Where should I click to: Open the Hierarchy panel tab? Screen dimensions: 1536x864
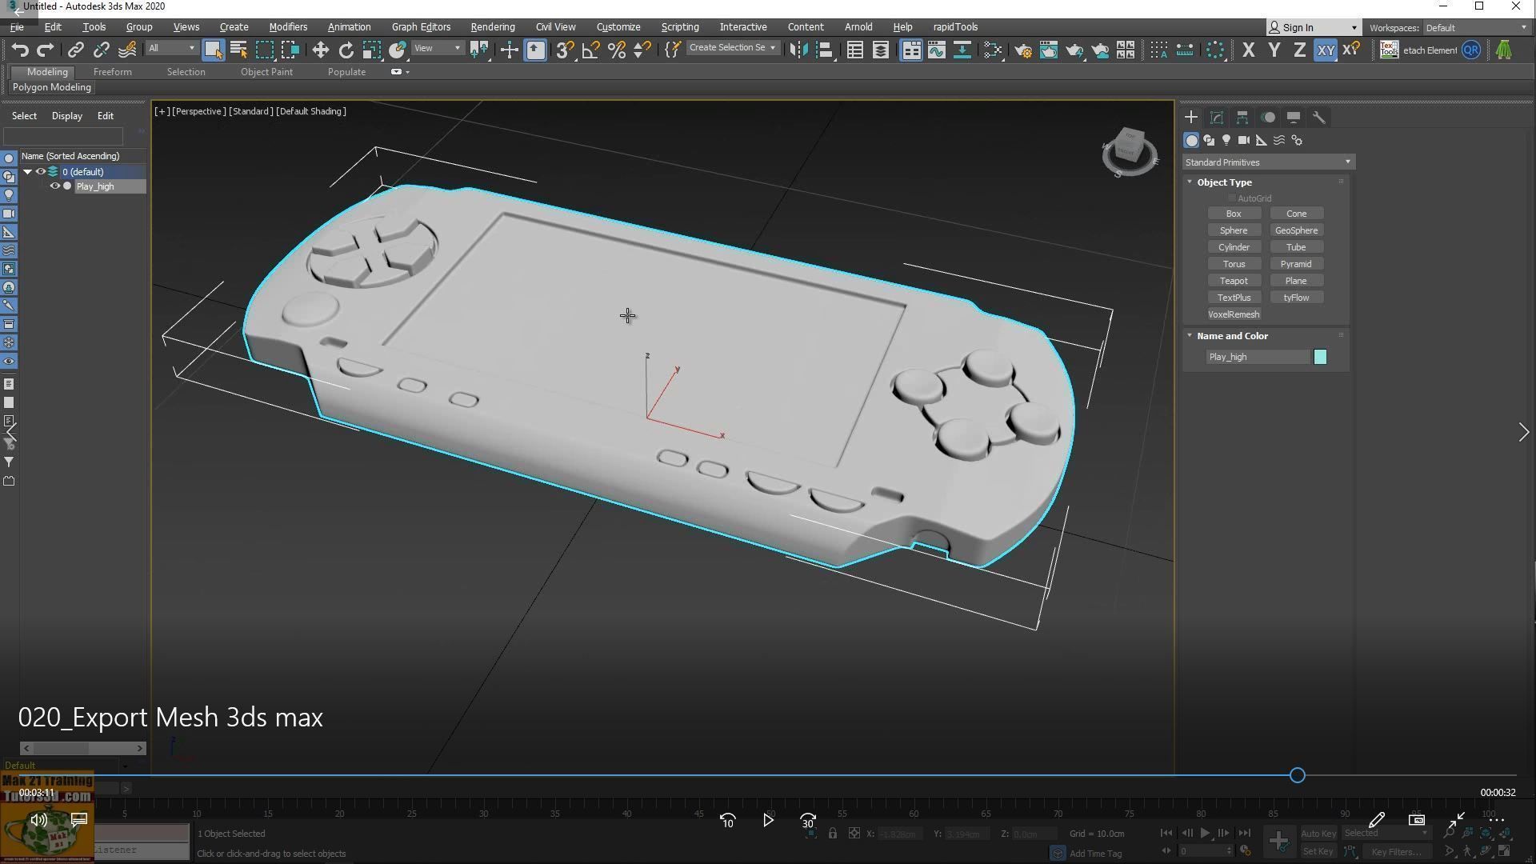(1242, 118)
